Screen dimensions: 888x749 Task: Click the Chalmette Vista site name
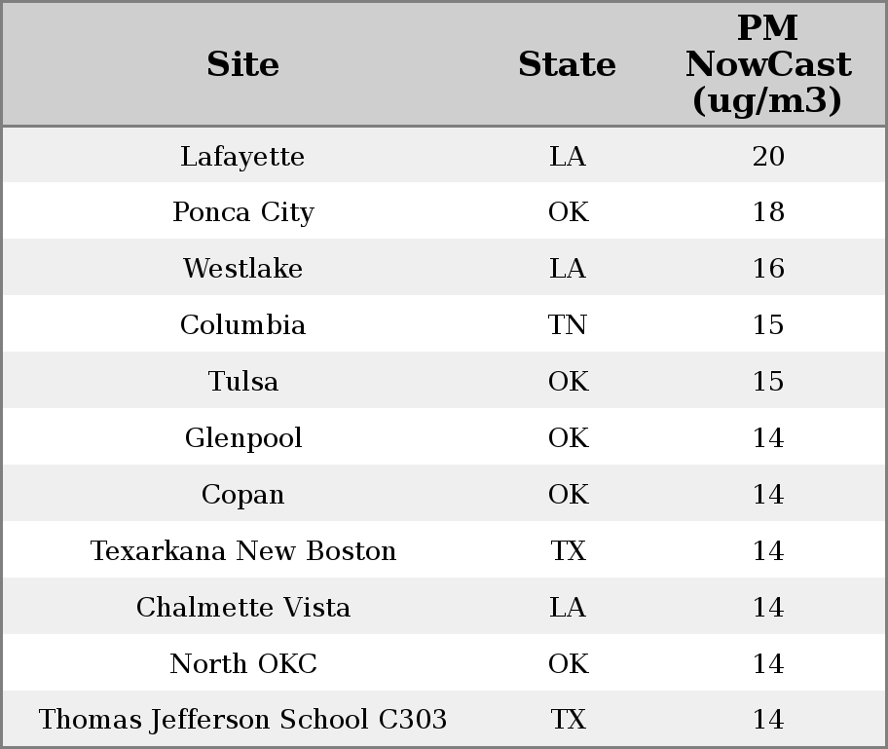point(242,608)
